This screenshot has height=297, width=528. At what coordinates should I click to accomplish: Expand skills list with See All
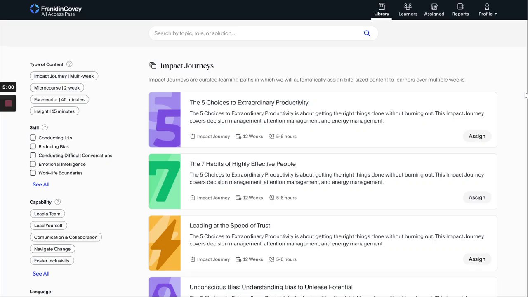pos(41,184)
